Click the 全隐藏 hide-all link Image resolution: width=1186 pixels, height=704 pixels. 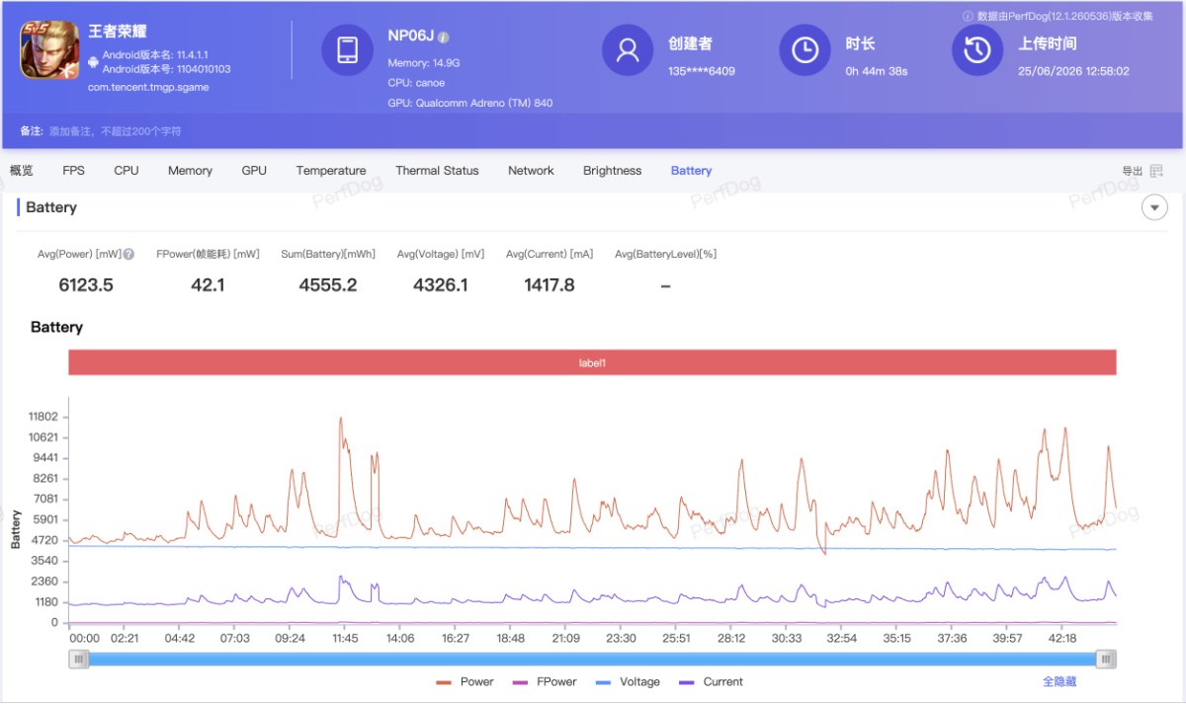tap(1059, 681)
